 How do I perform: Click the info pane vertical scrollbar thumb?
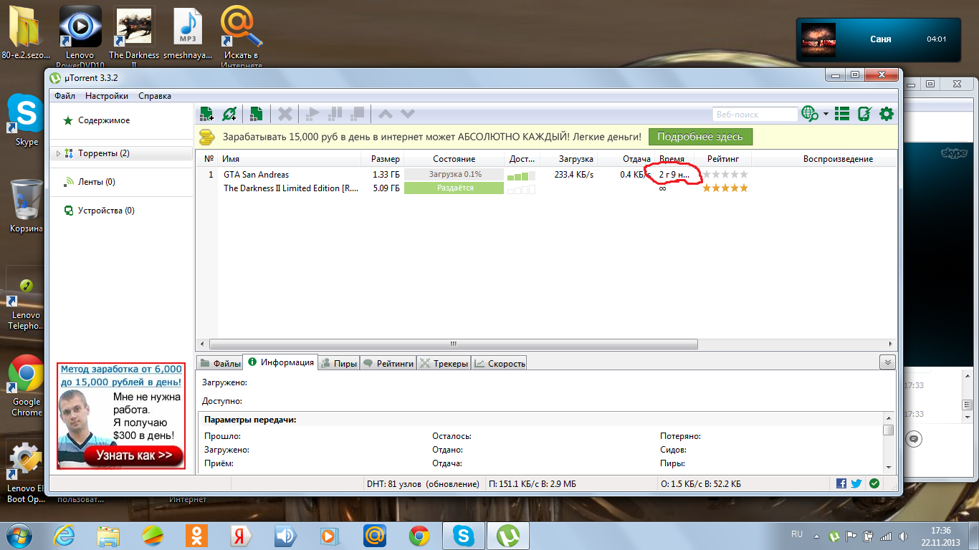tap(889, 430)
